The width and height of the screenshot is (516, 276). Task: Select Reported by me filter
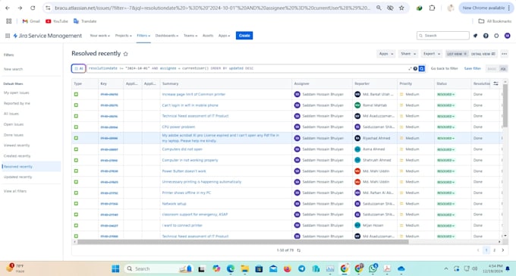[17, 103]
